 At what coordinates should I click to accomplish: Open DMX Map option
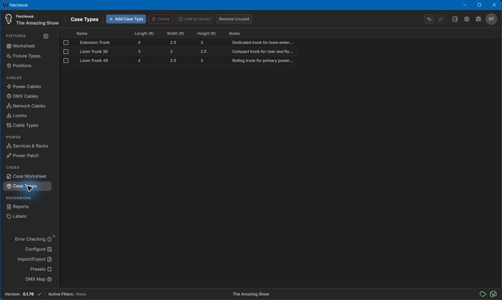click(x=38, y=279)
